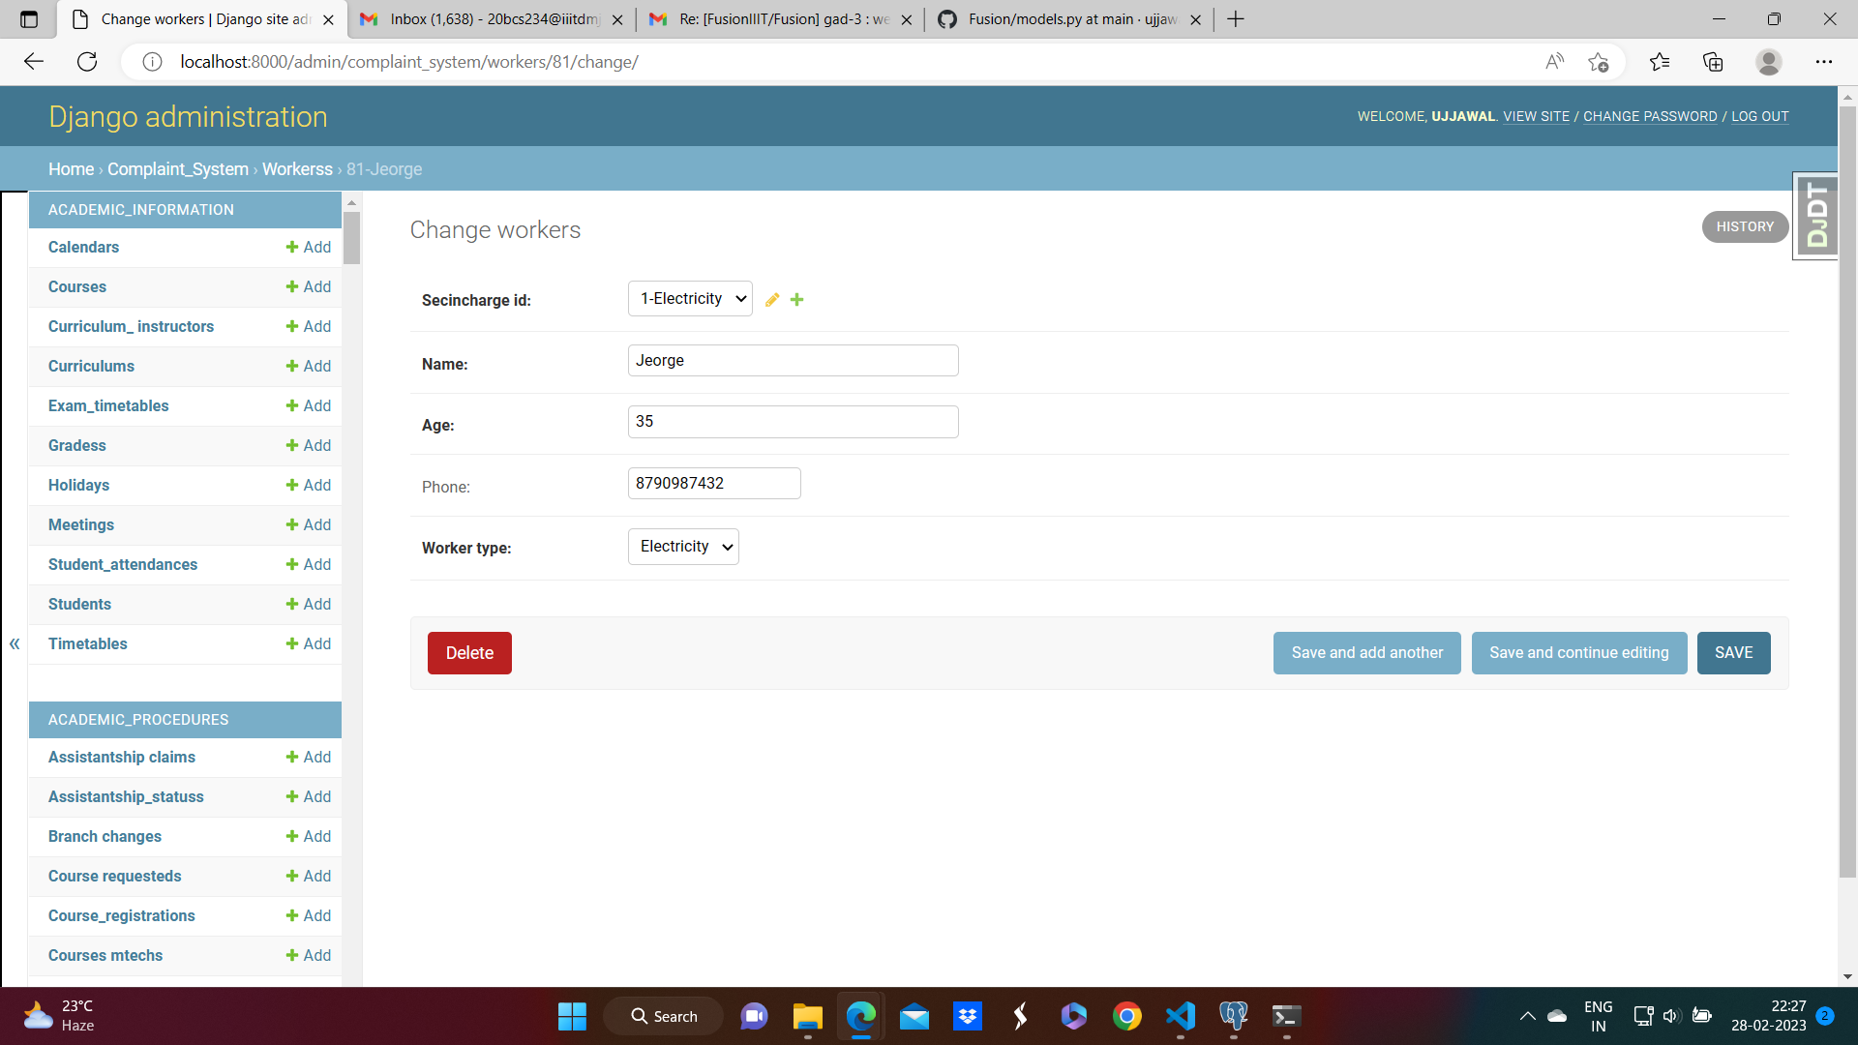Open Visual Studio Code from the taskbar

coord(1180,1016)
